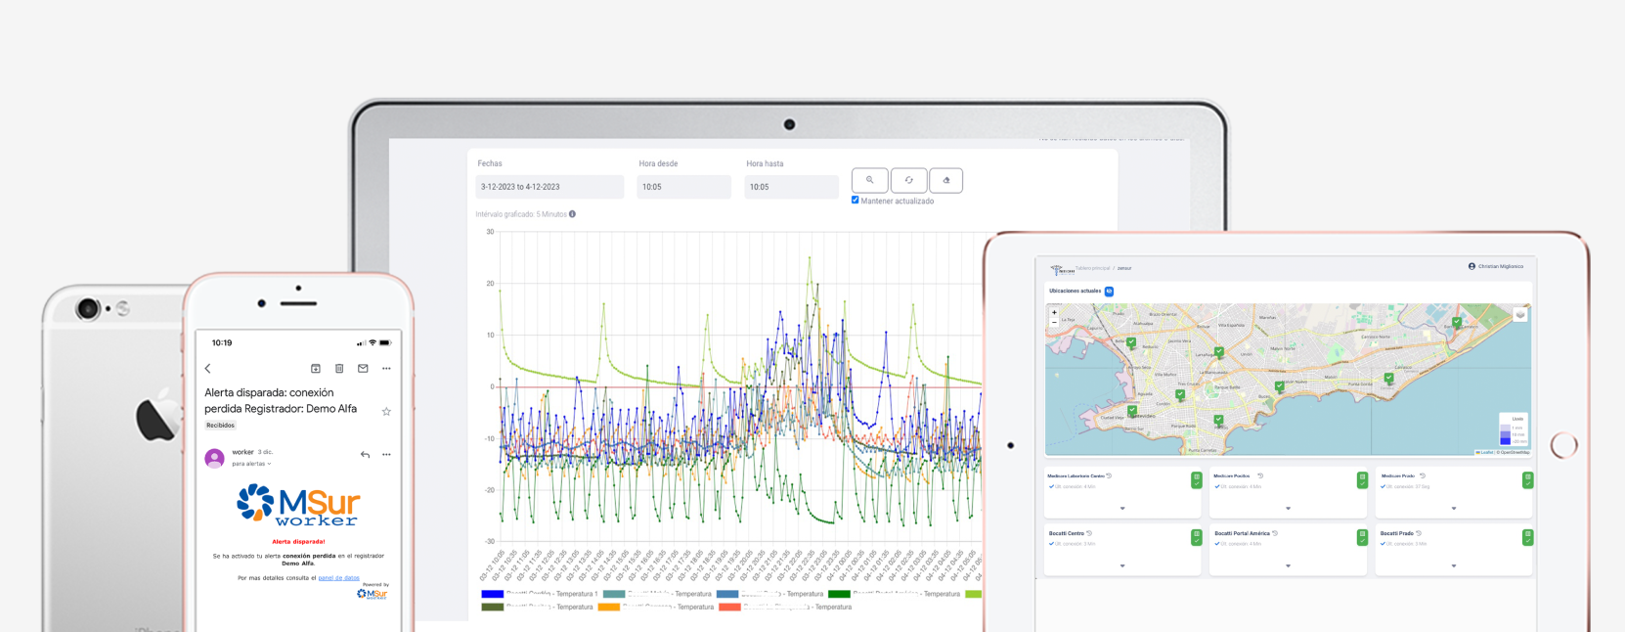Image resolution: width=1625 pixels, height=632 pixels.
Task: Open history icon on Bocatti Portal América
Action: pyautogui.click(x=1275, y=533)
